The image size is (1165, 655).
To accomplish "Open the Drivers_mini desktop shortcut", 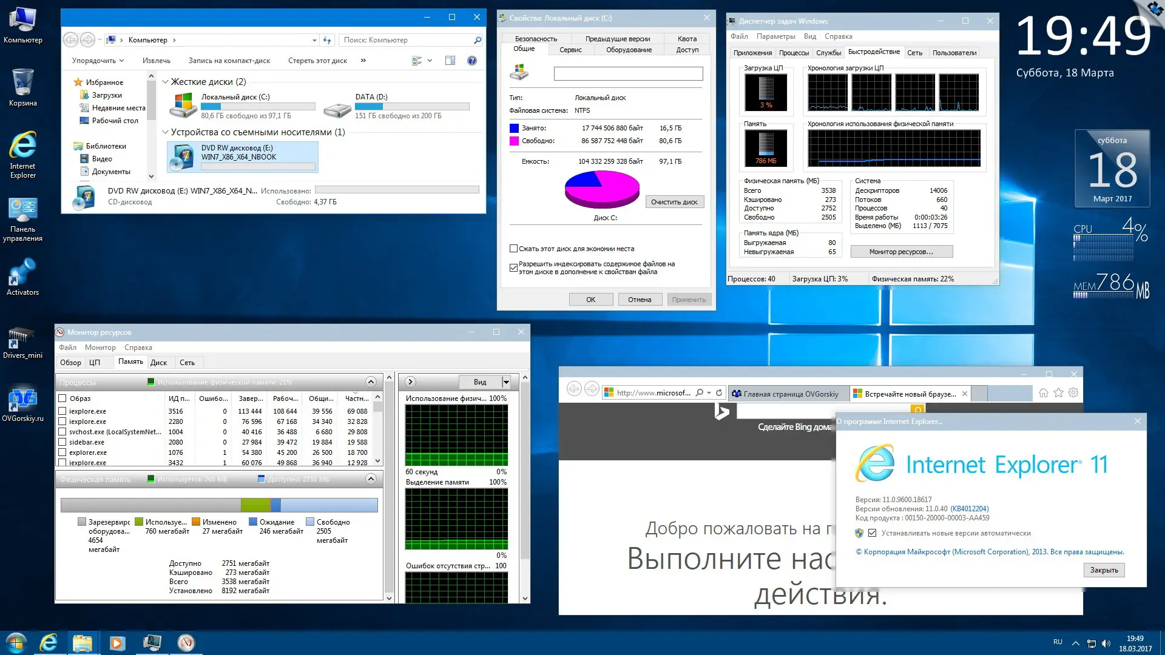I will coord(22,338).
